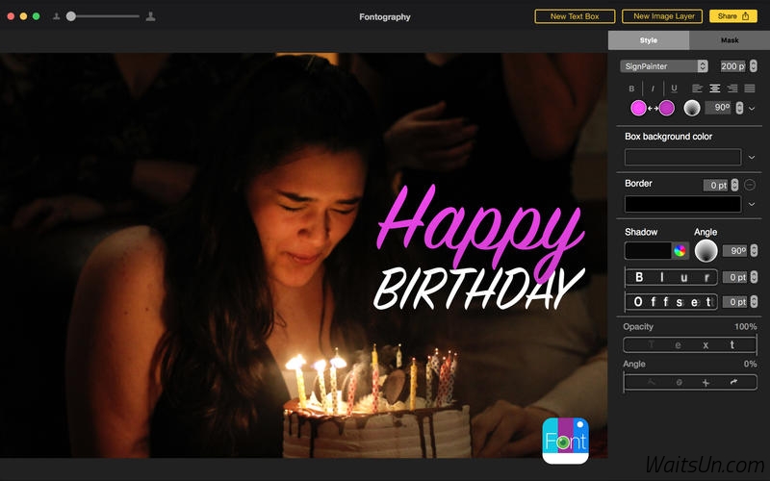The image size is (770, 481).
Task: Align text to the left
Action: click(x=697, y=89)
